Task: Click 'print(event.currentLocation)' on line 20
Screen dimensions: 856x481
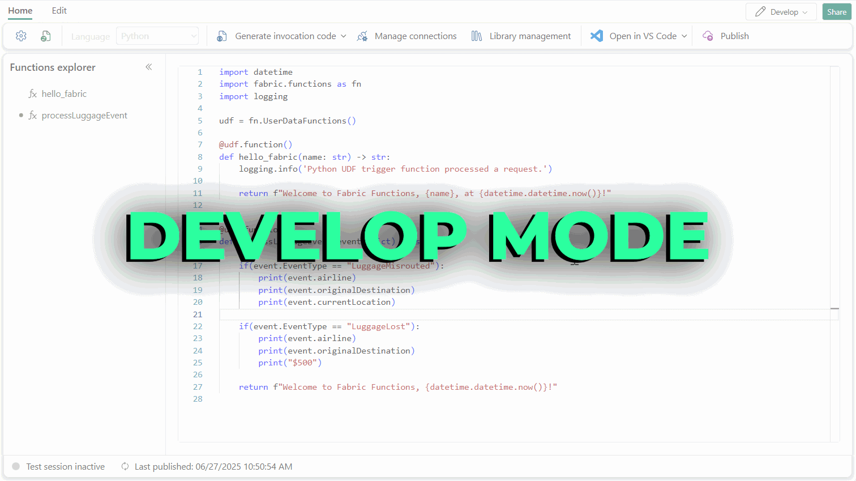Action: tap(327, 302)
